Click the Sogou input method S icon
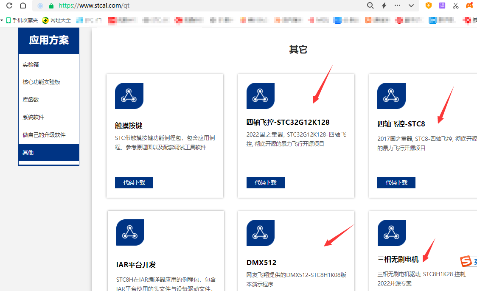This screenshot has height=291, width=477. pos(466,261)
